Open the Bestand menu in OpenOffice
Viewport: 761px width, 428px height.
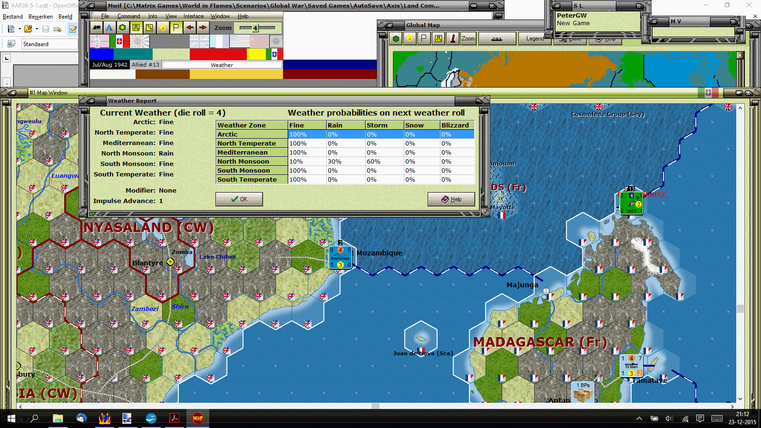(13, 17)
